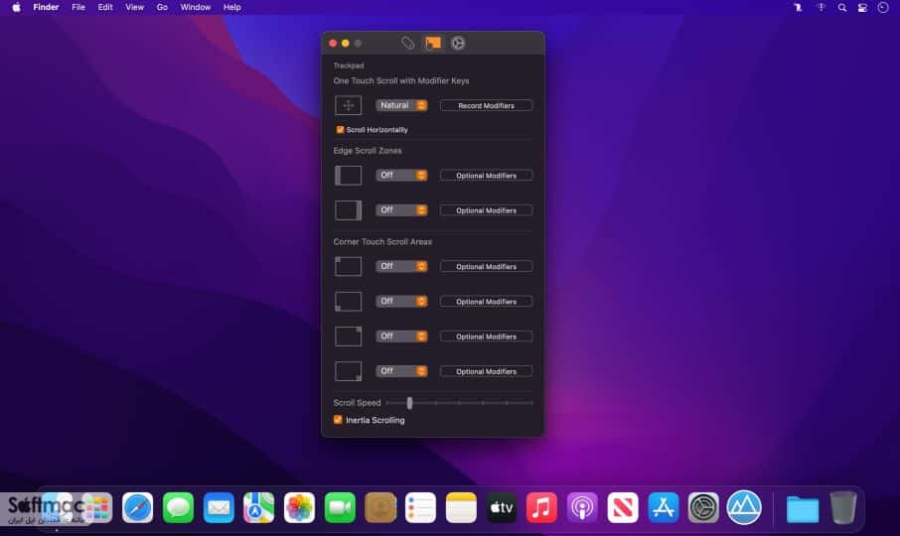Click the top-left corner scroll area icon
This screenshot has height=536, width=900.
(349, 267)
